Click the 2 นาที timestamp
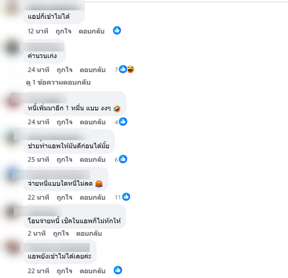 click(x=36, y=234)
